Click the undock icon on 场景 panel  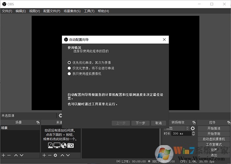(38, 122)
